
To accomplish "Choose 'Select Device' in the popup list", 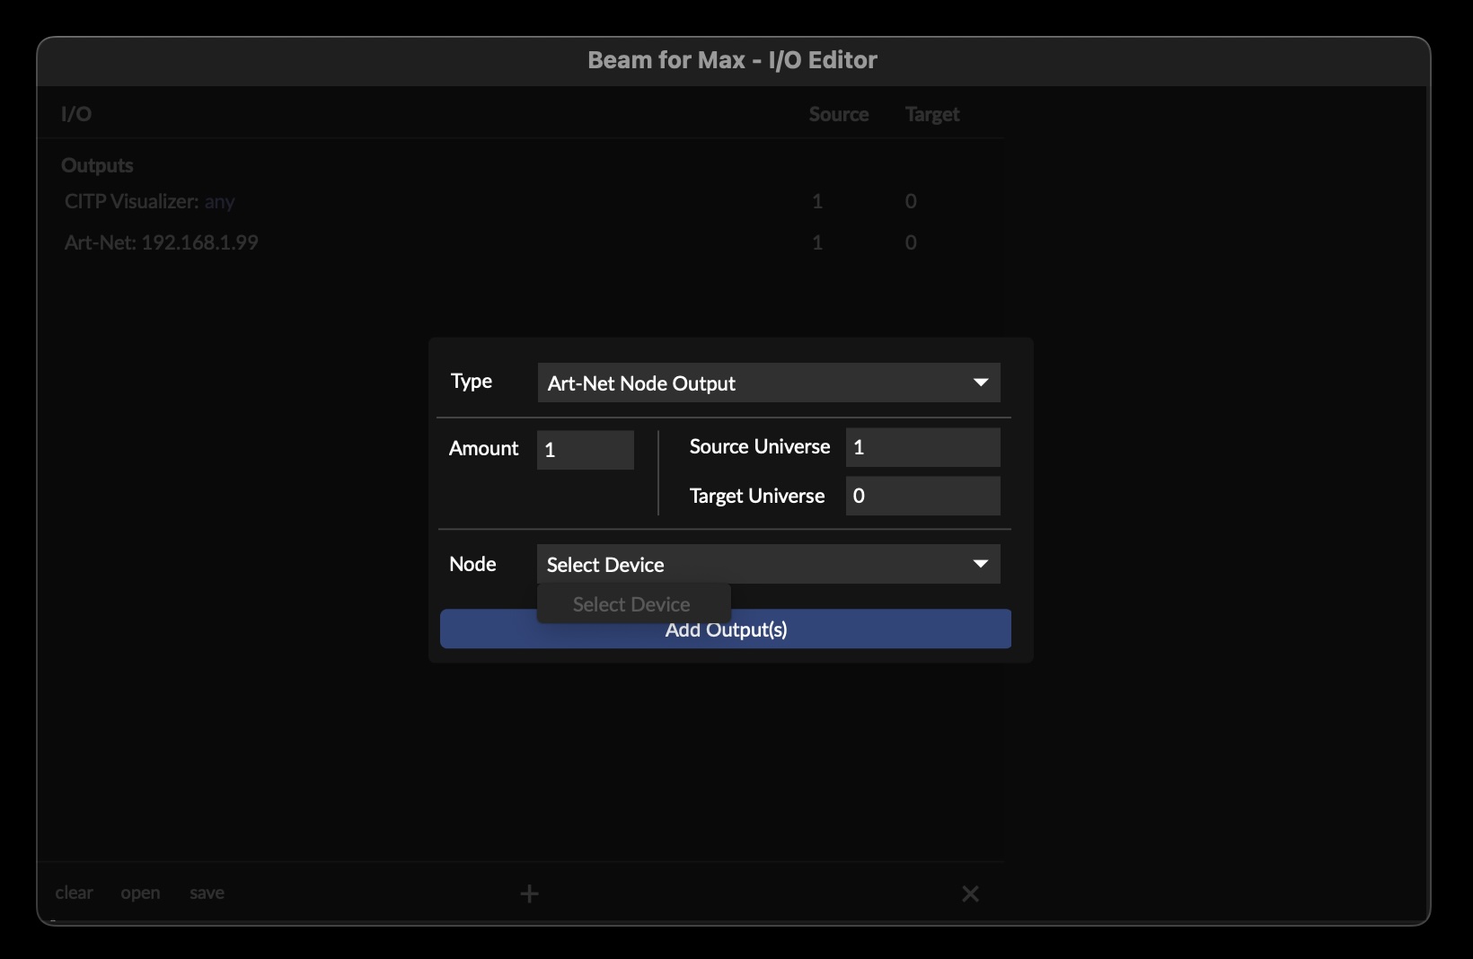I will pos(632,604).
